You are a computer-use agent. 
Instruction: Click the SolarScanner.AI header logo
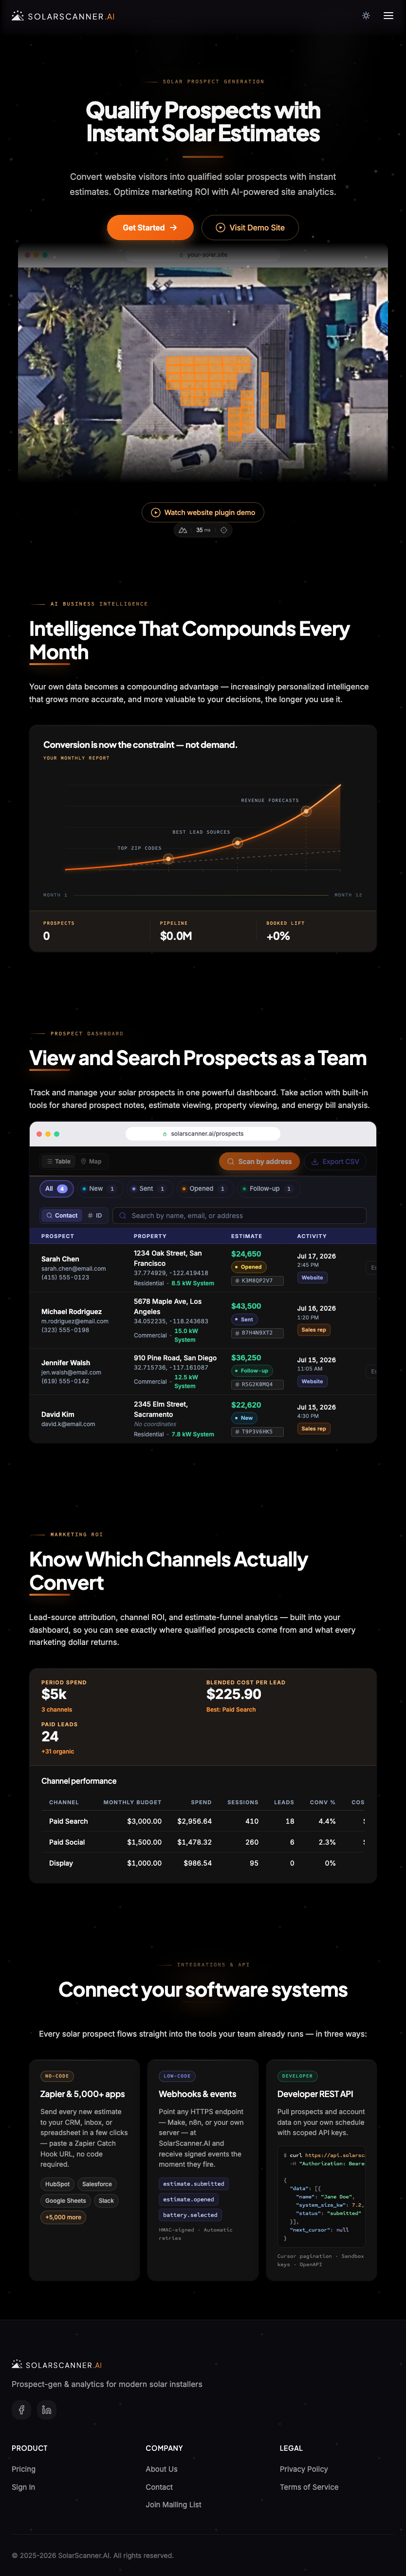point(63,16)
